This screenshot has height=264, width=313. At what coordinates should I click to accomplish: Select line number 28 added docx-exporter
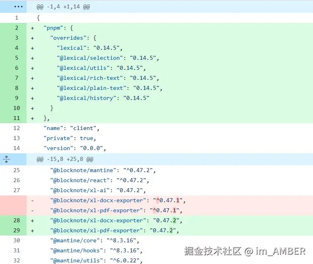pyautogui.click(x=16, y=220)
